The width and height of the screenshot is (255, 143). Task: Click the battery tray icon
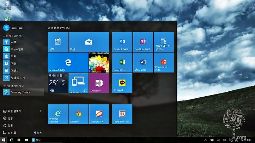coord(212,140)
